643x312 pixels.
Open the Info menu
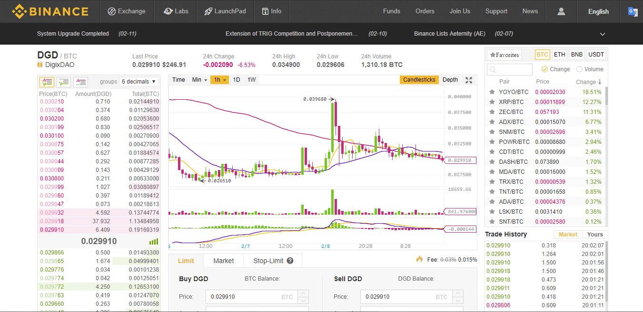271,11
